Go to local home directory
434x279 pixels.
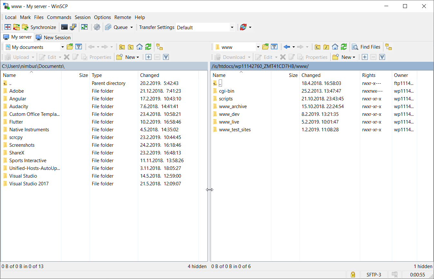139,47
